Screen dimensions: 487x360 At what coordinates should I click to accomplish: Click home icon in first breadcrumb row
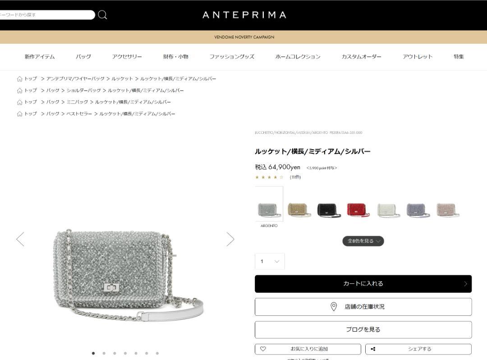(19, 79)
